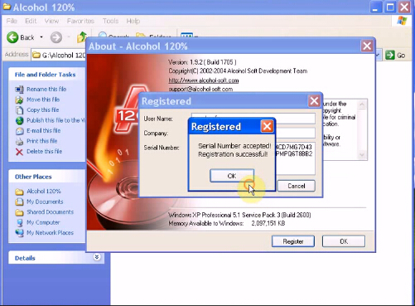Screen dimensions: 415x306
Task: Click OK button in About Alcohol 120% window
Action: pos(344,241)
